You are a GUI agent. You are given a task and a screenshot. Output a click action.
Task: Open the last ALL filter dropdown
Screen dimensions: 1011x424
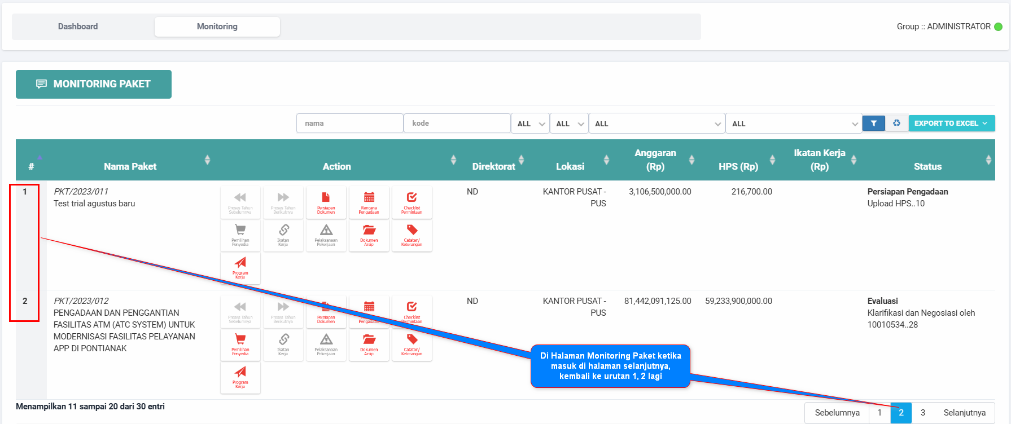tap(793, 124)
